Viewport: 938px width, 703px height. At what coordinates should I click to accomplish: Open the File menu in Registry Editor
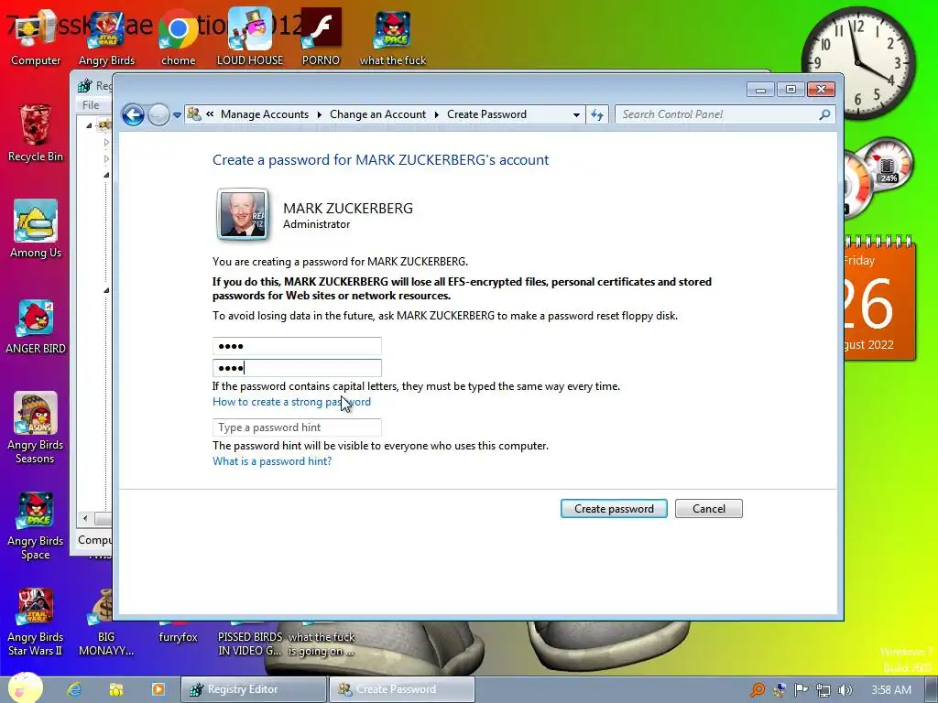point(91,105)
